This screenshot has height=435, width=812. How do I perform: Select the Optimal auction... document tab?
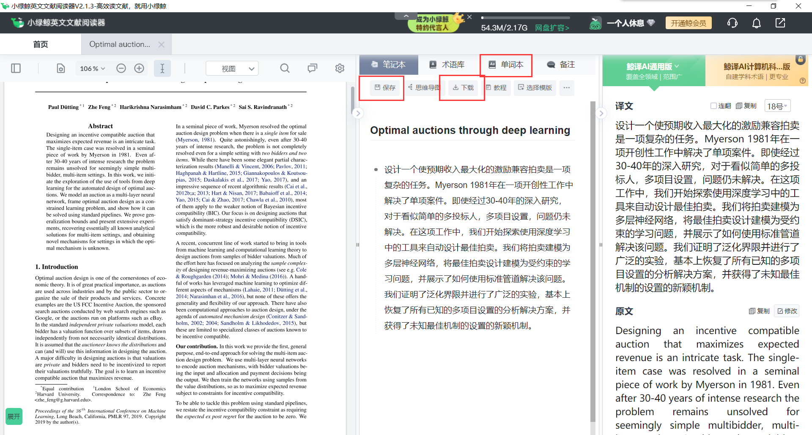120,44
